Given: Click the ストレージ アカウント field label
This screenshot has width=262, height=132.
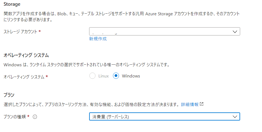Looking at the screenshot, I should click(21, 32).
